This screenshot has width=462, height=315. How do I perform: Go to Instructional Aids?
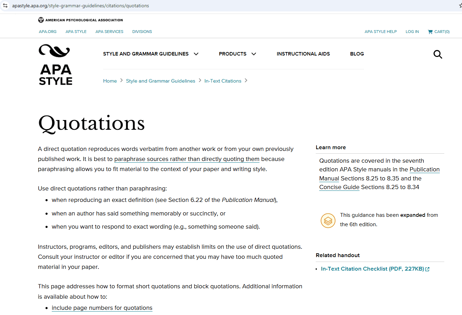tap(303, 54)
